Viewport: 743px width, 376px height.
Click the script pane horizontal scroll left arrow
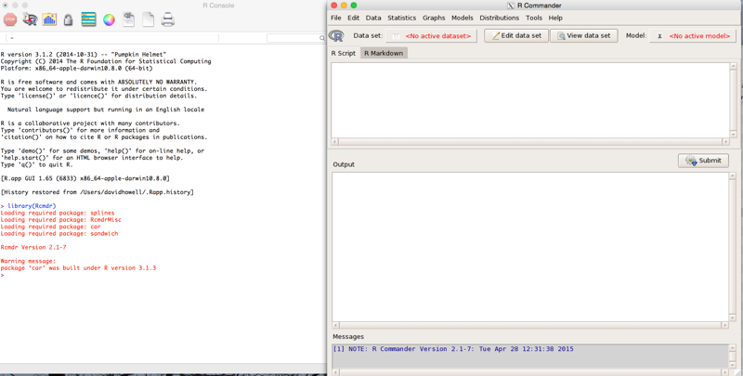(x=334, y=142)
